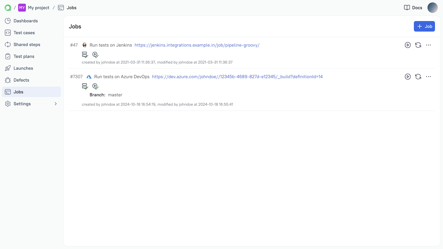The width and height of the screenshot is (443, 249).
Task: Click the server status icon under job #47
Action: 84,54
